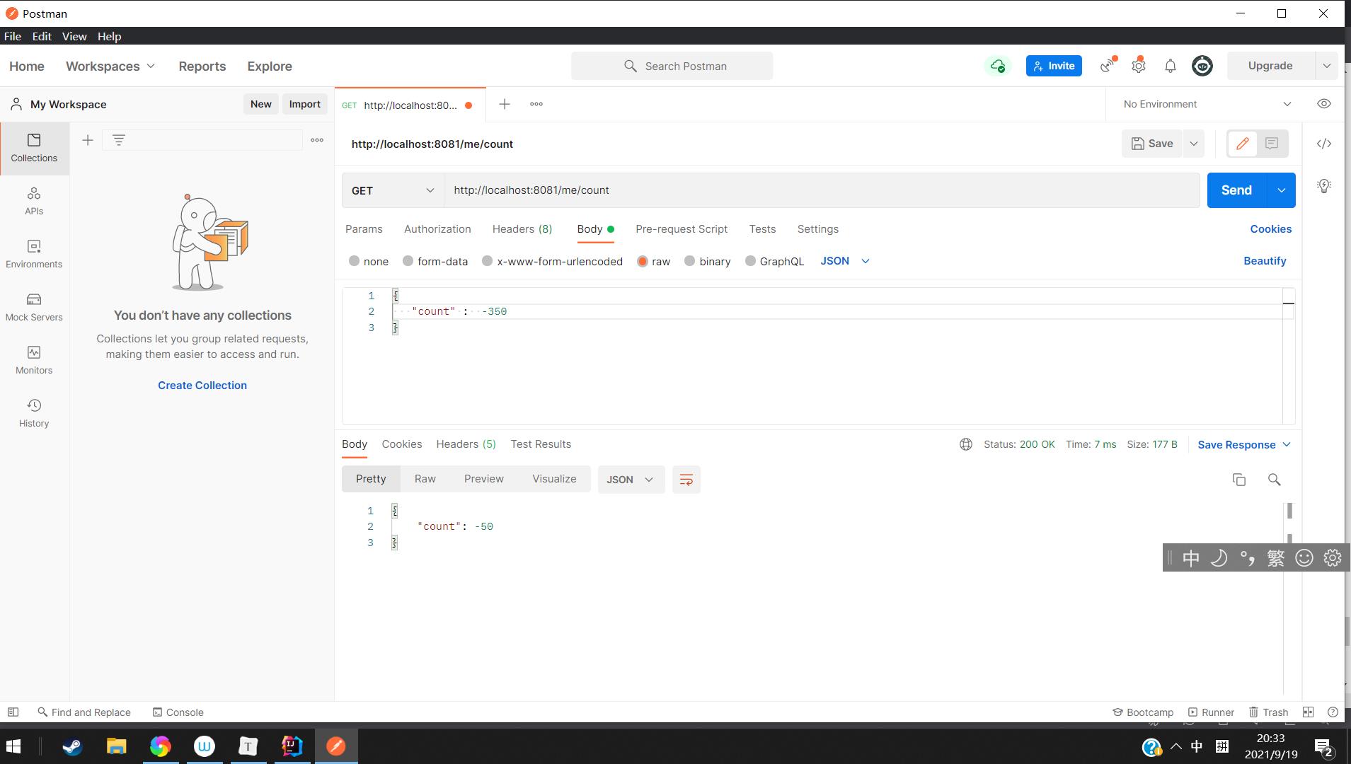This screenshot has width=1351, height=764.
Task: Toggle environment quick look eye icon
Action: (x=1324, y=104)
